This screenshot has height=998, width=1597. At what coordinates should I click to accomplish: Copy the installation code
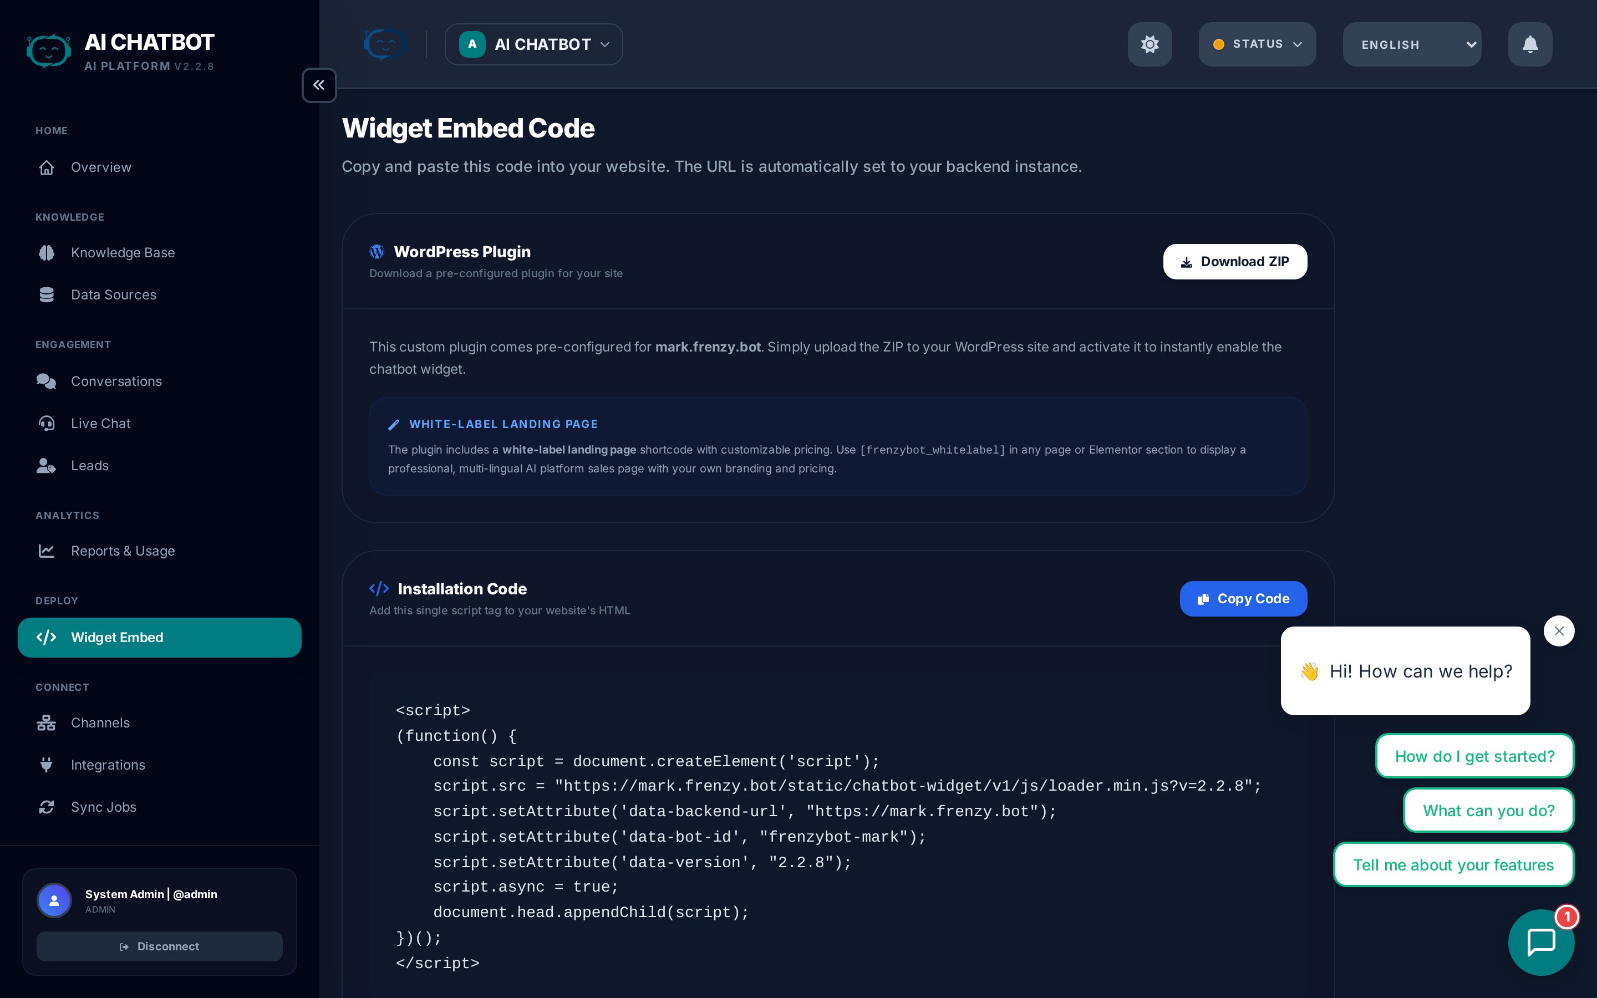point(1243,599)
